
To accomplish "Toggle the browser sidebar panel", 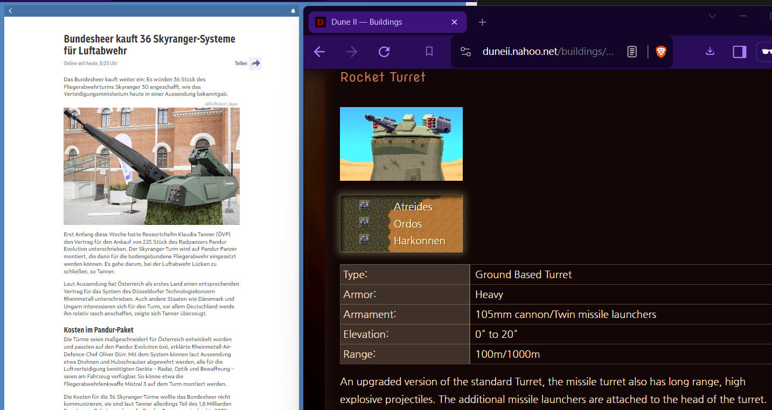I will click(740, 52).
